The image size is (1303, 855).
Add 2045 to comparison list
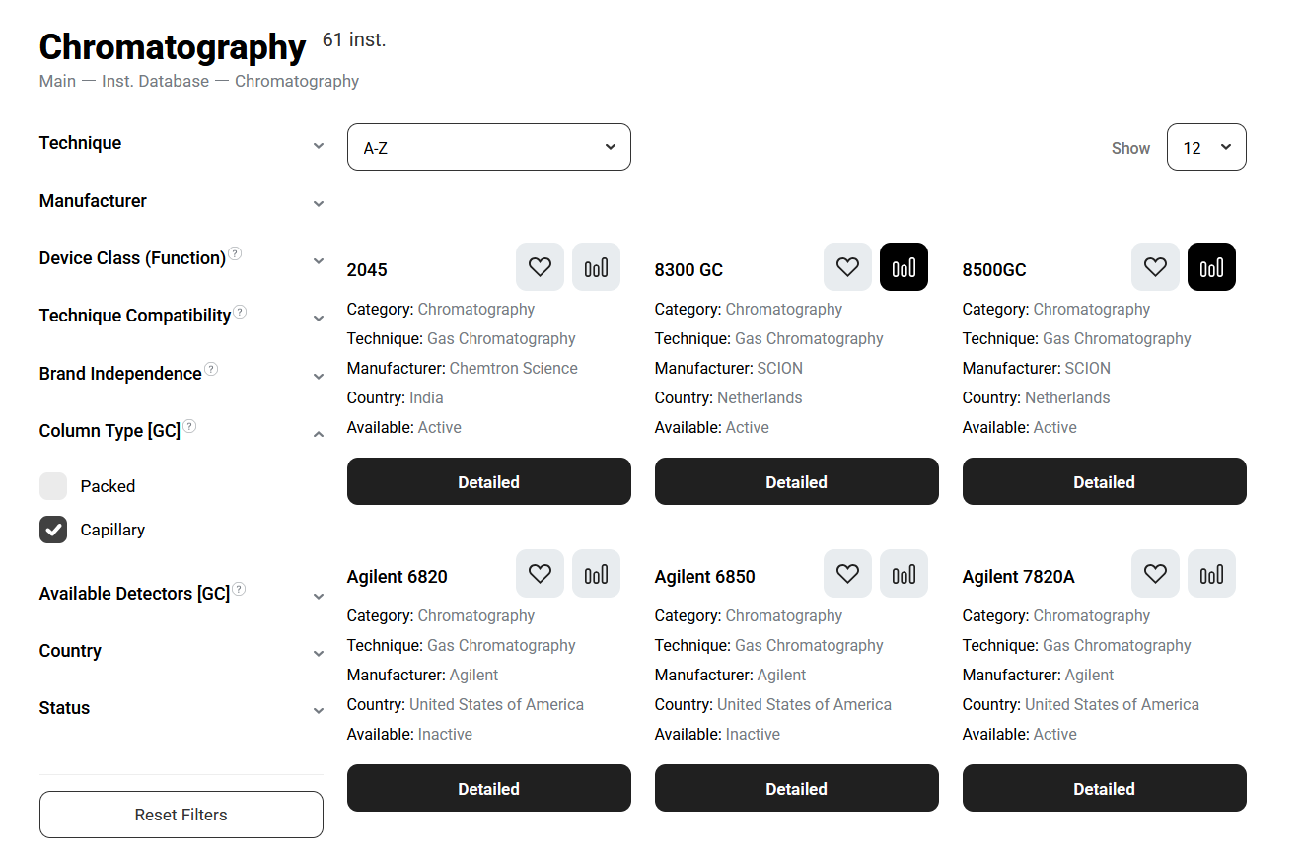coord(596,267)
